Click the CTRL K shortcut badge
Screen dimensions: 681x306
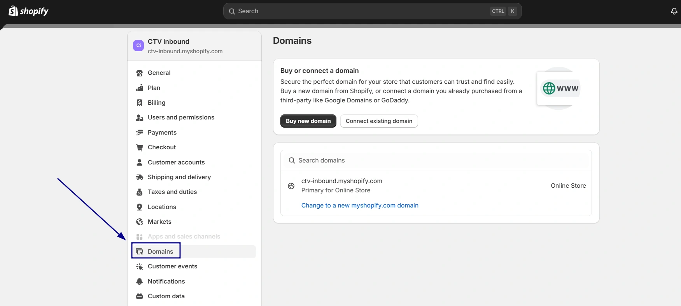pyautogui.click(x=504, y=11)
